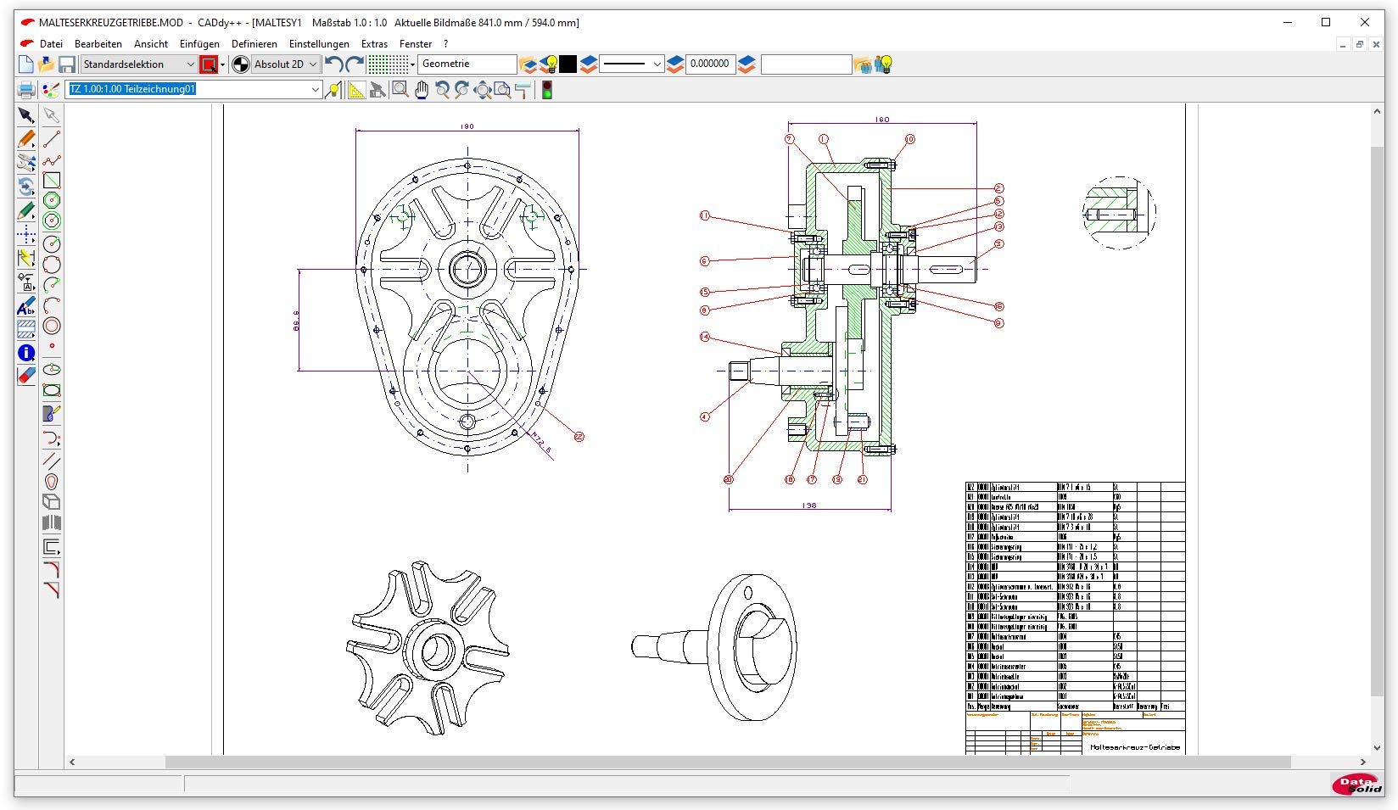Open the Datei menu

coord(51,43)
